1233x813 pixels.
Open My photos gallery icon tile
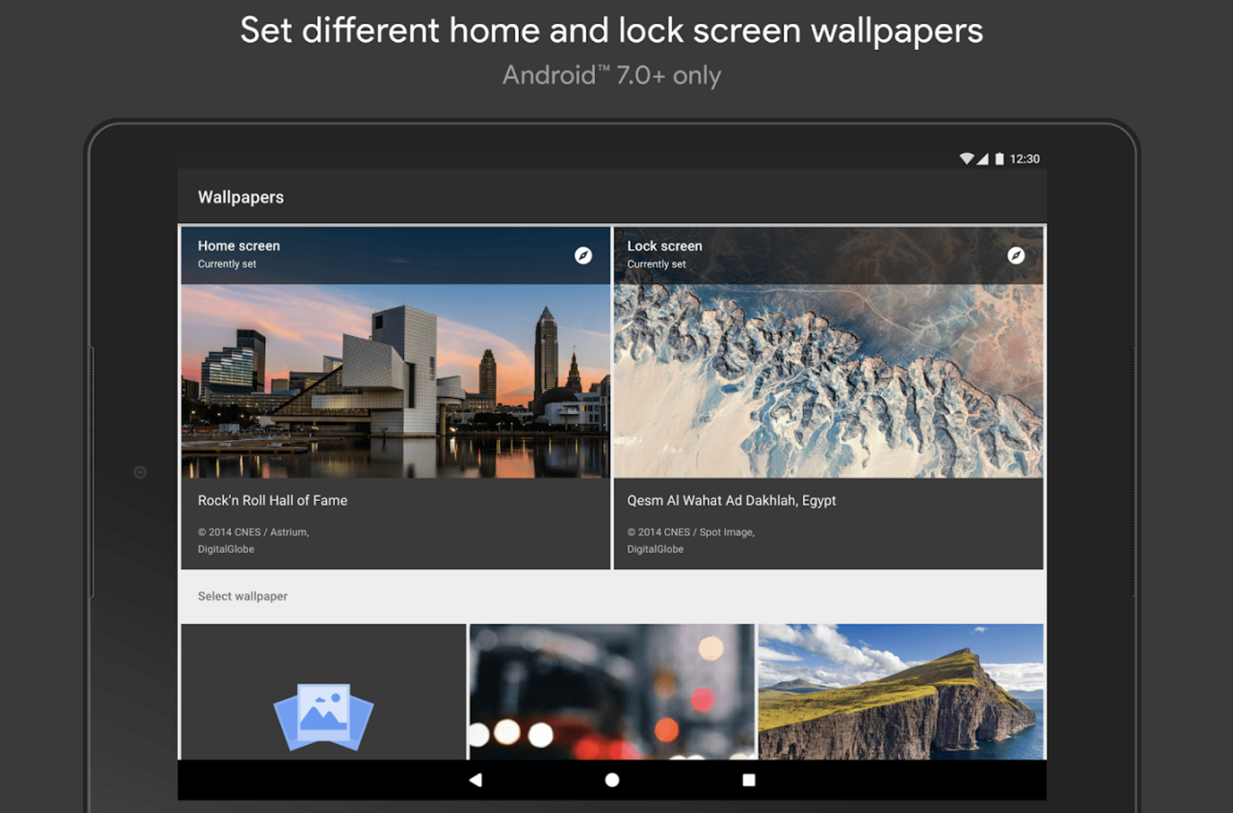click(x=324, y=692)
